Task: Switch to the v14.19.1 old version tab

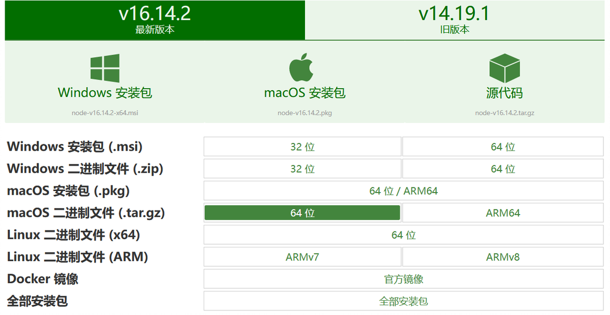Action: (454, 19)
